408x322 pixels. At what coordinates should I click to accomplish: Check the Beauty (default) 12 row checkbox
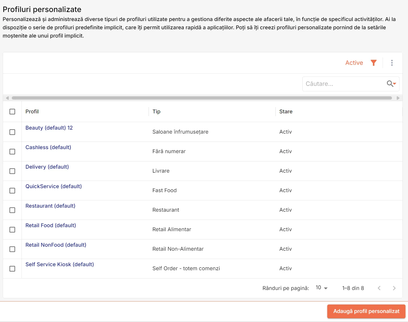pyautogui.click(x=12, y=132)
